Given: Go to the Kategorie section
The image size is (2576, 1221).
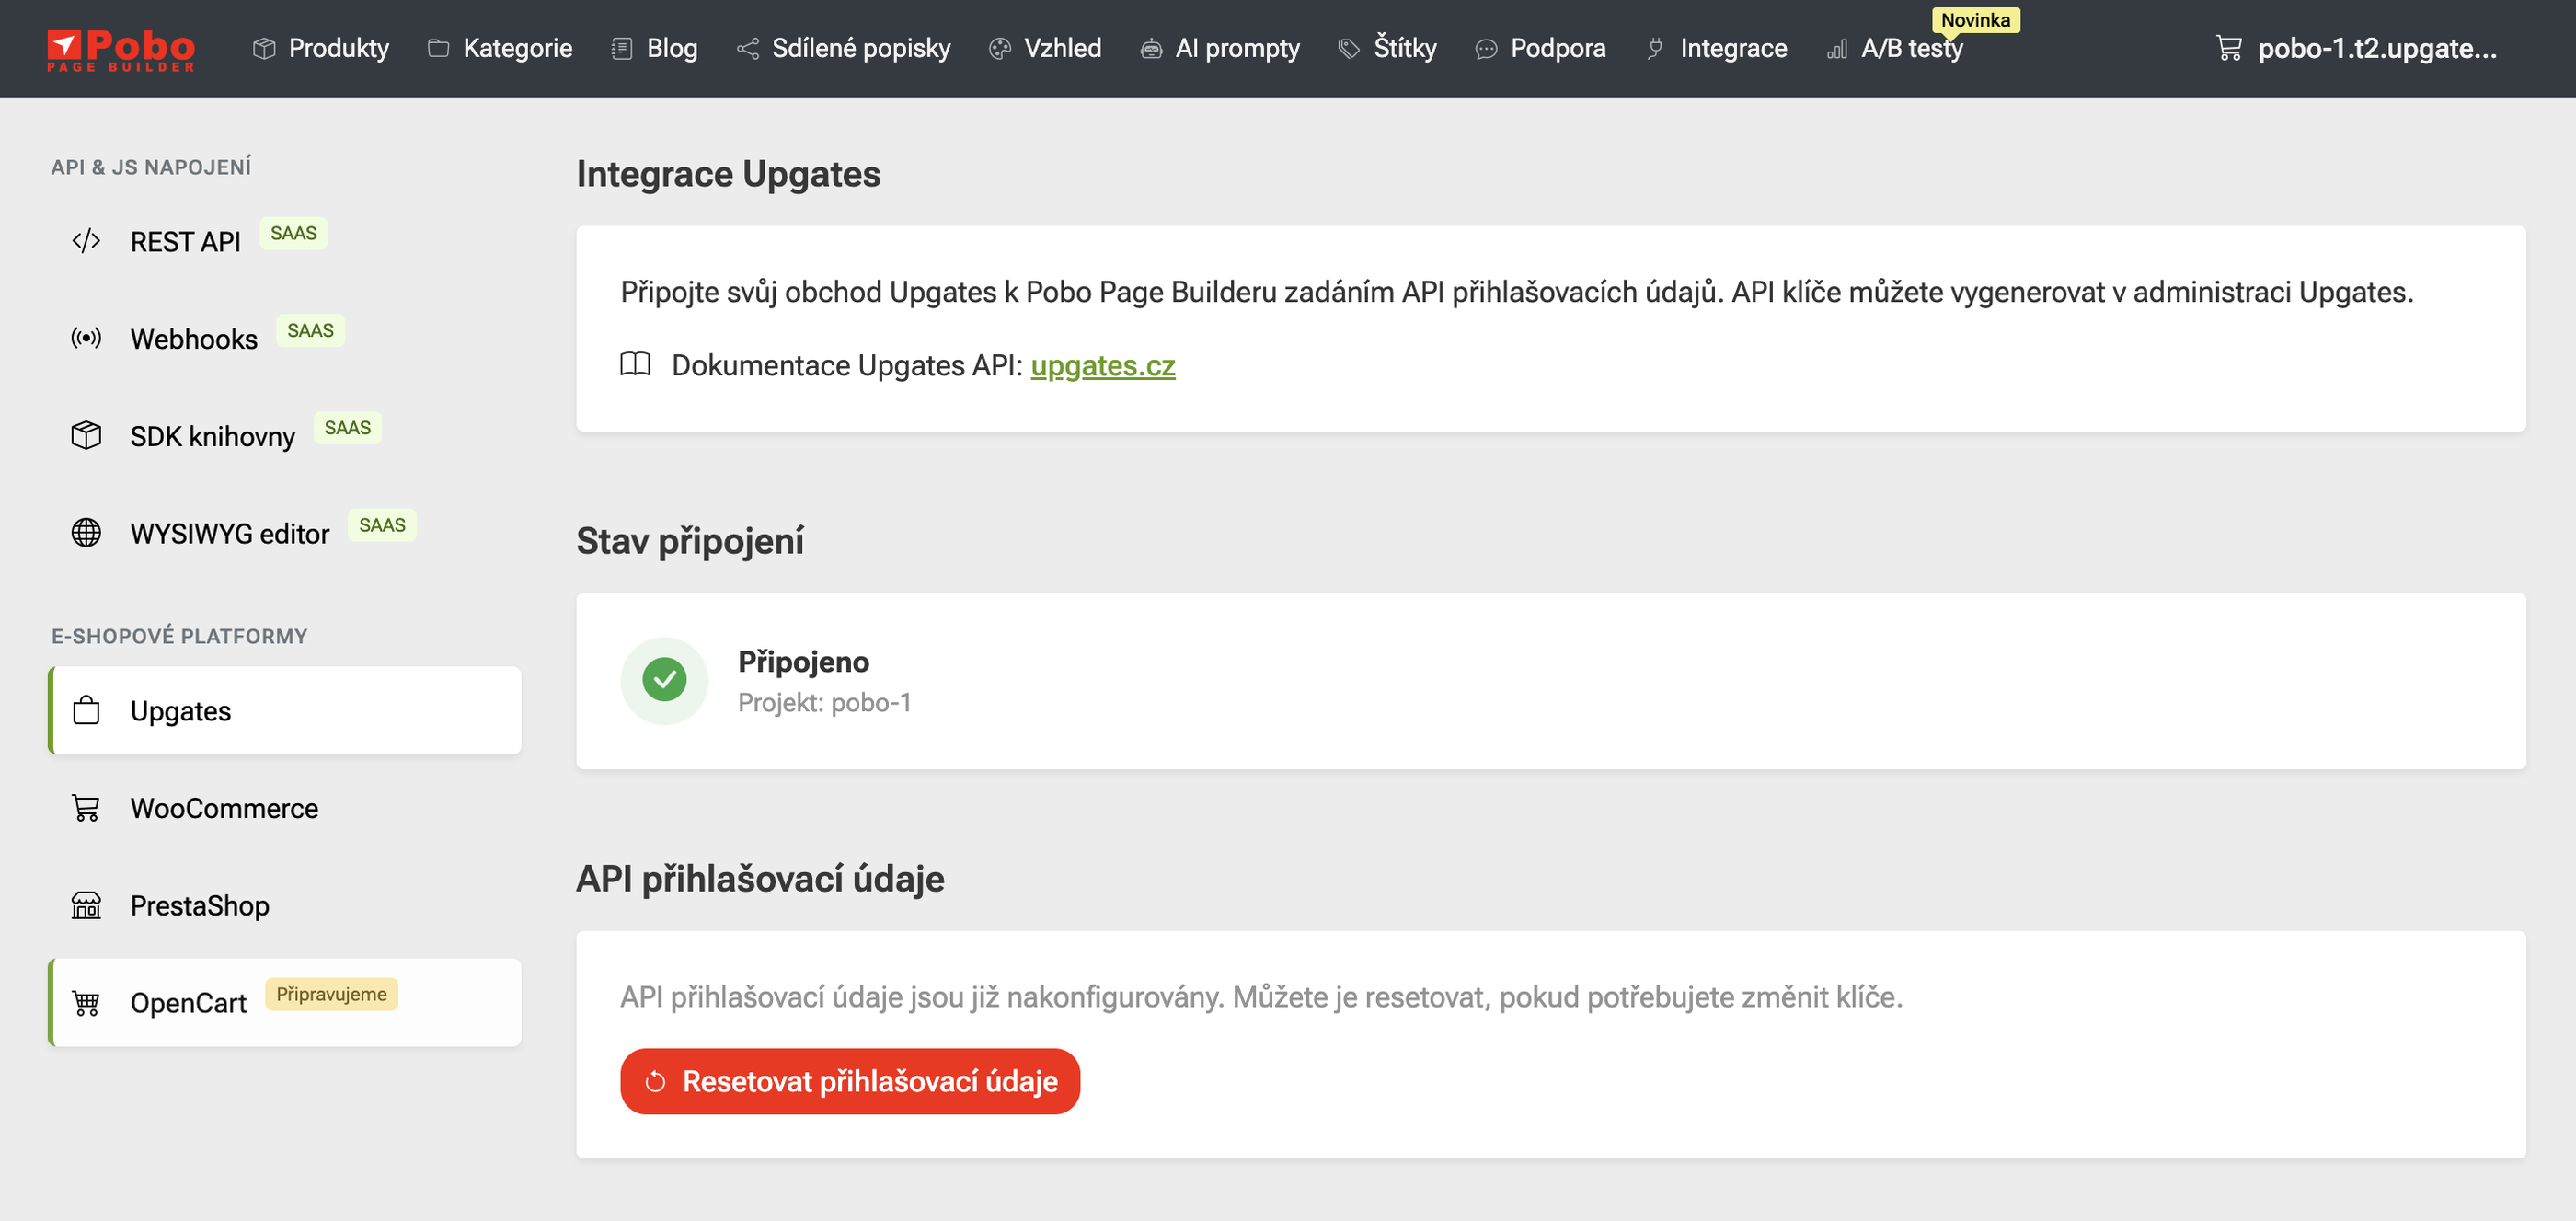Looking at the screenshot, I should 499,48.
